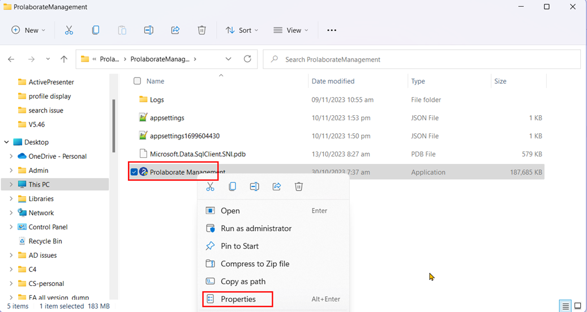Click the Copy icon in the toolbar

click(x=96, y=31)
